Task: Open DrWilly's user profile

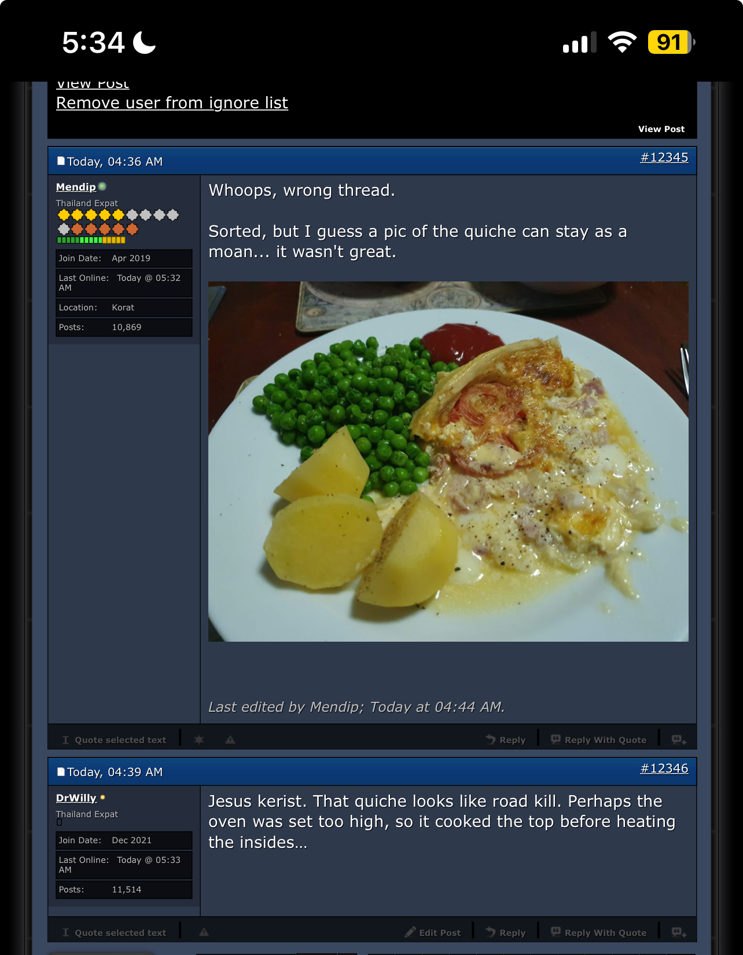Action: pos(76,798)
